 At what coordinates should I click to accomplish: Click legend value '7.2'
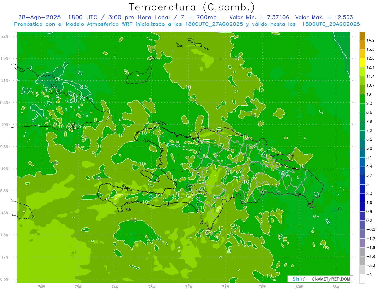369,130
